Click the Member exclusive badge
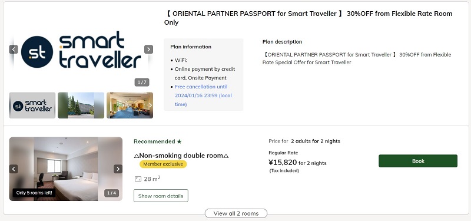This screenshot has width=471, height=221. pos(163,164)
